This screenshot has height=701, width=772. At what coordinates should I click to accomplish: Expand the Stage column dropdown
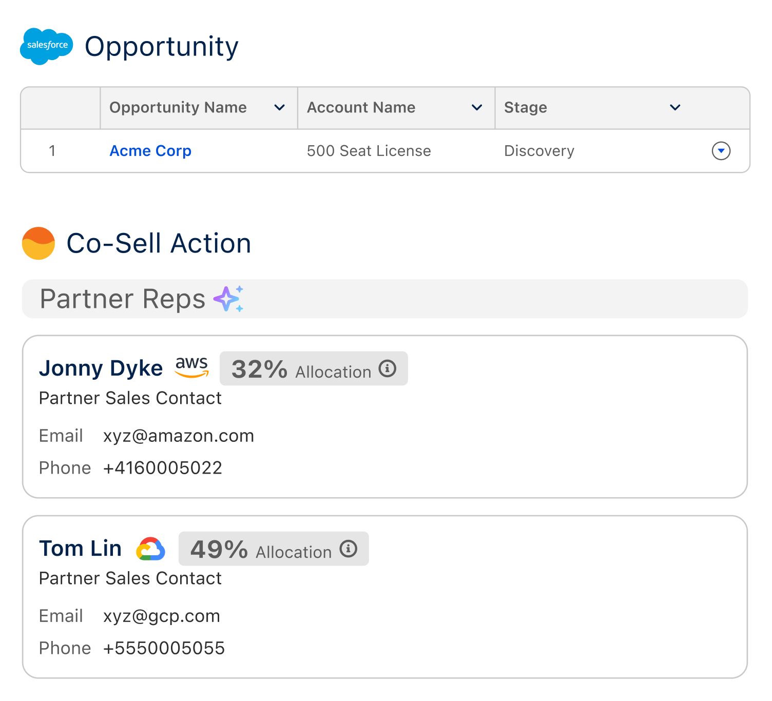click(675, 108)
